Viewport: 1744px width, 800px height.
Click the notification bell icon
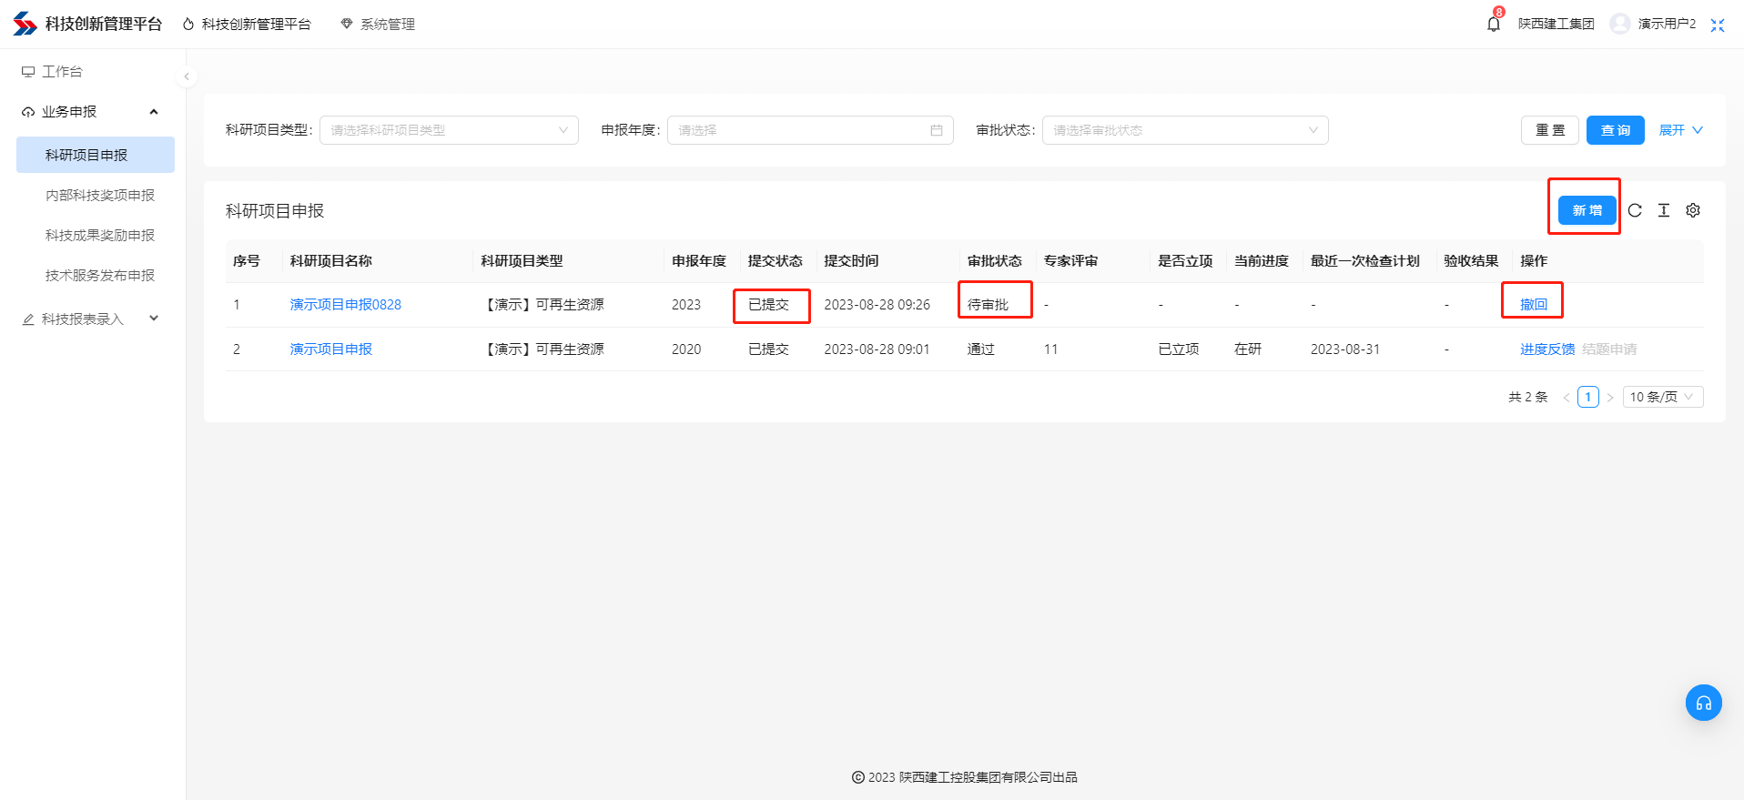[1493, 25]
